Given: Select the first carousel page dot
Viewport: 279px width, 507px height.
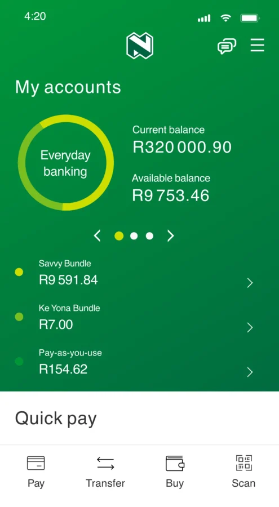Looking at the screenshot, I should click(x=119, y=236).
